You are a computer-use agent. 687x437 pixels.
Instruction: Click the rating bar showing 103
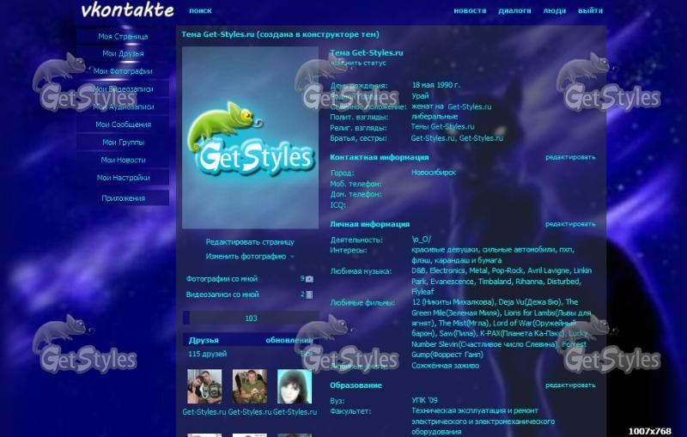click(251, 319)
